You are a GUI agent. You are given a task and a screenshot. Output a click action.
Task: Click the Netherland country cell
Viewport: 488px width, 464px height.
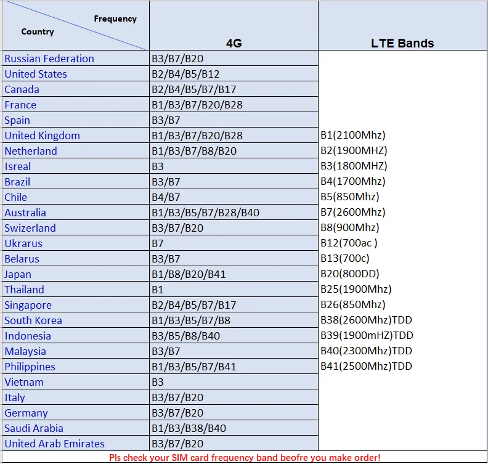76,150
